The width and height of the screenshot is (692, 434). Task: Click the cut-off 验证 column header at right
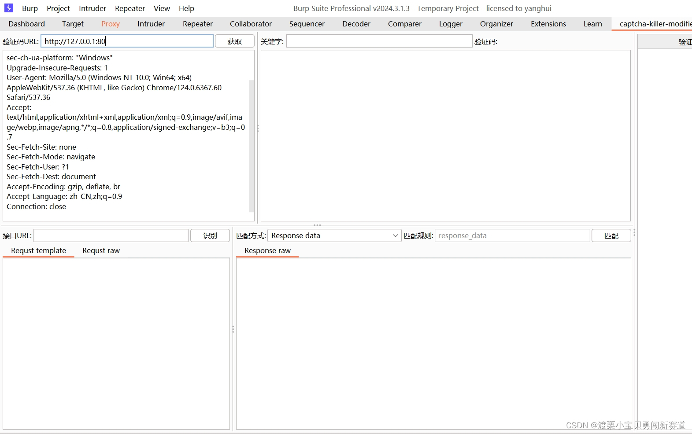[x=665, y=42]
